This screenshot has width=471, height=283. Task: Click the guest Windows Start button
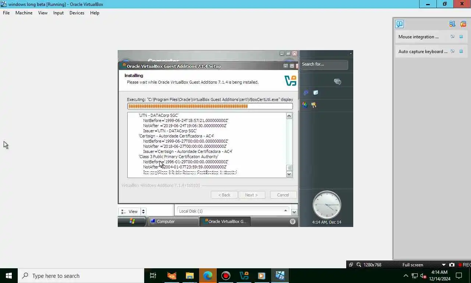point(132,221)
